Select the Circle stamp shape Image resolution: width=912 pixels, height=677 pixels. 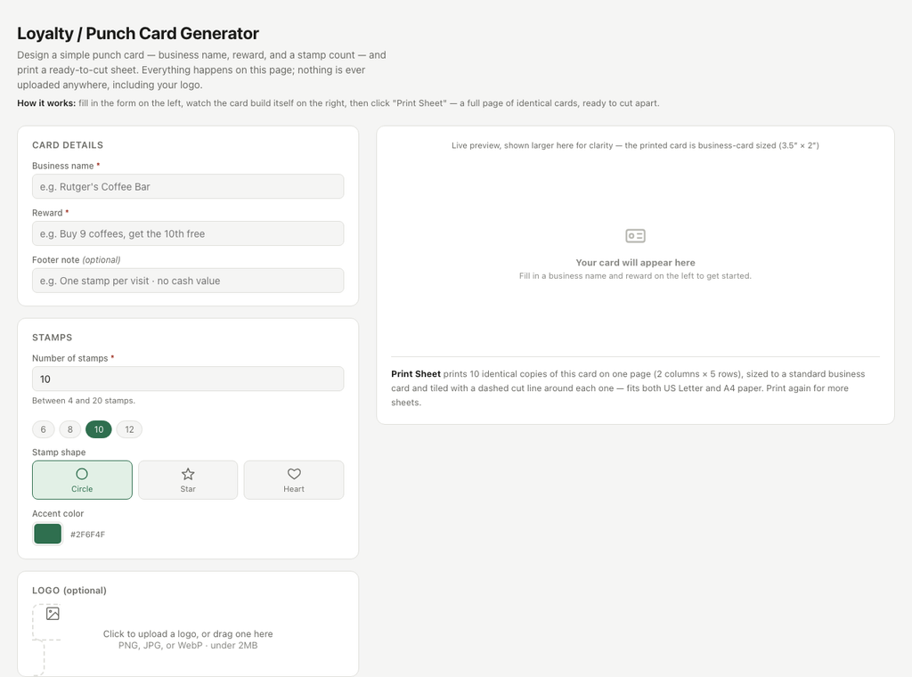point(82,480)
